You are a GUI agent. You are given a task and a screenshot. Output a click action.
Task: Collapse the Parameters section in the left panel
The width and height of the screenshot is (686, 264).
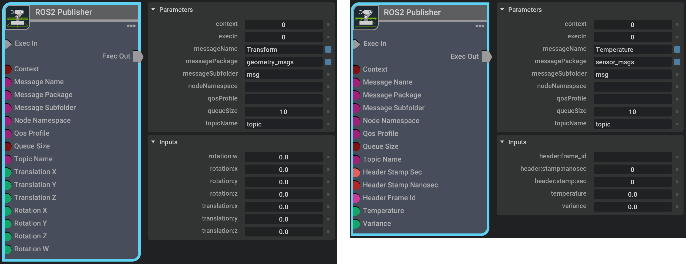(153, 9)
